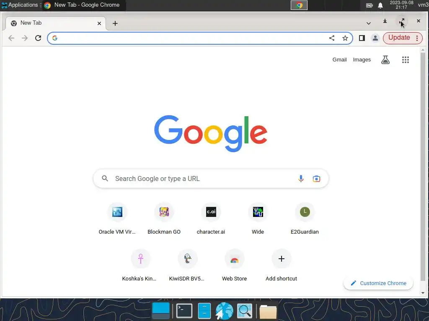Image resolution: width=429 pixels, height=321 pixels.
Task: Click the browser back arrow
Action: point(11,38)
